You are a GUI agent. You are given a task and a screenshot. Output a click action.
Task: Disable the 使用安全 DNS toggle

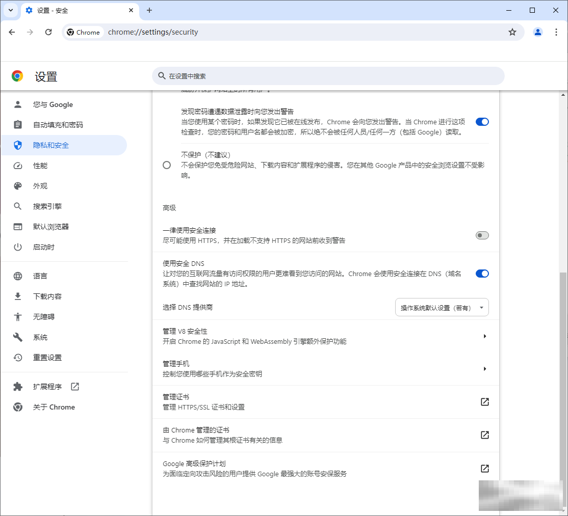click(x=482, y=274)
